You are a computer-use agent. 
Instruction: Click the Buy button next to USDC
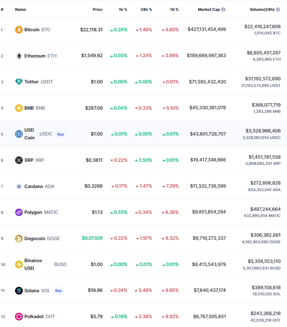click(x=61, y=134)
